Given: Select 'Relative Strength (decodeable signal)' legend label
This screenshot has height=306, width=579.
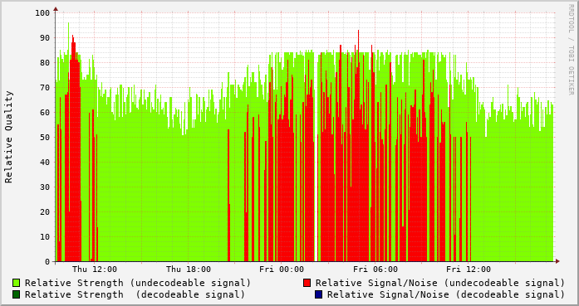Looking at the screenshot, I should (135, 294).
